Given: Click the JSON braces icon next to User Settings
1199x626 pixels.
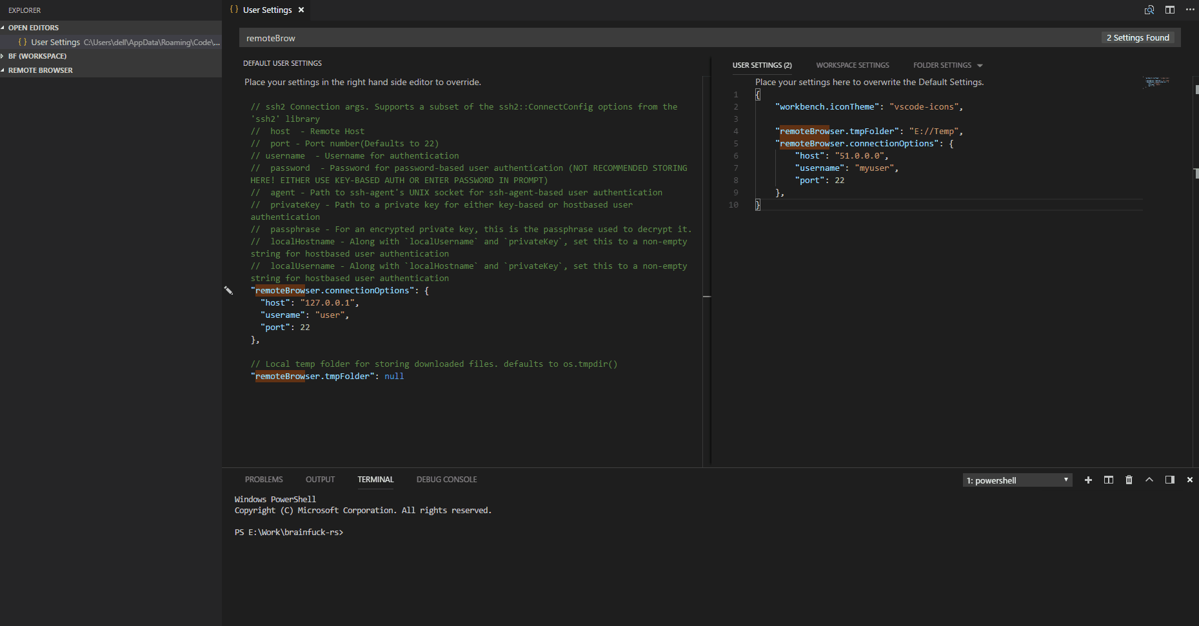Looking at the screenshot, I should (x=23, y=42).
